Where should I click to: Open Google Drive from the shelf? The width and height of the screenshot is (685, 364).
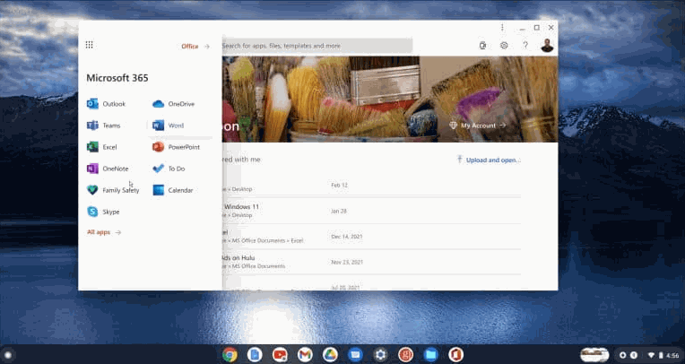pyautogui.click(x=330, y=355)
